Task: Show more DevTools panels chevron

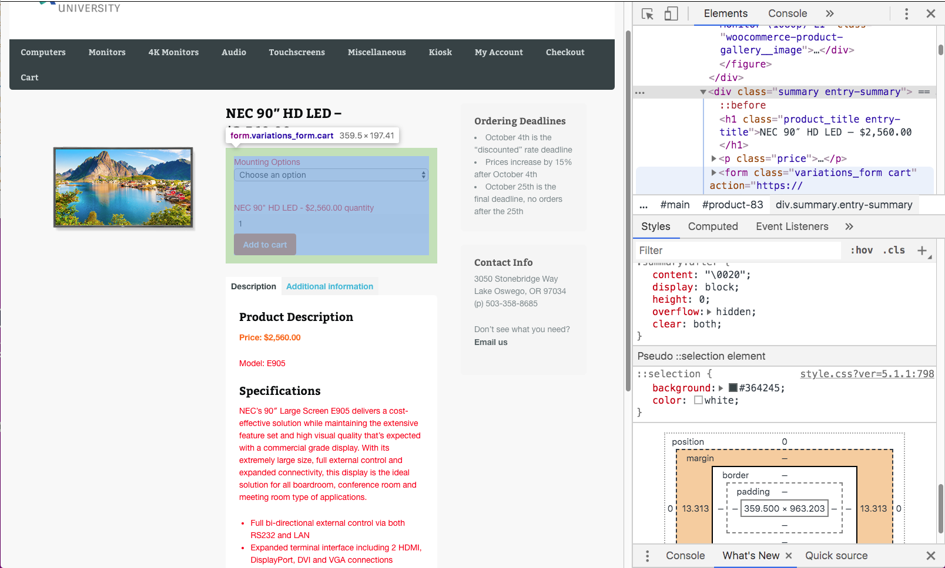Action: pos(829,13)
